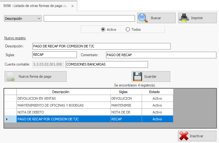Screen dimensions: 219x143
Task: Select the MANTENIMIENTO DE OFICINAS Y BODEGAS row
Action: coord(63,105)
